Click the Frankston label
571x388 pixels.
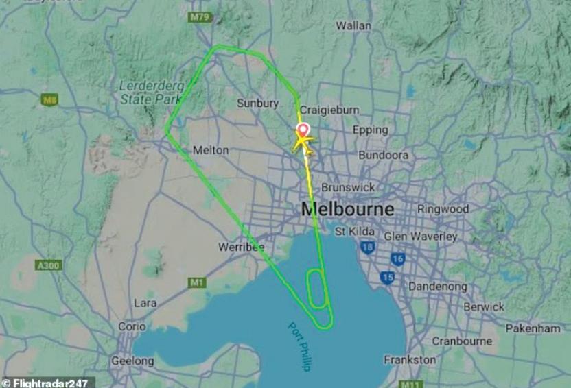pyautogui.click(x=410, y=360)
